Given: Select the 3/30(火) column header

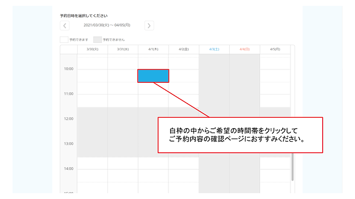Looking at the screenshot, I should (x=92, y=49).
